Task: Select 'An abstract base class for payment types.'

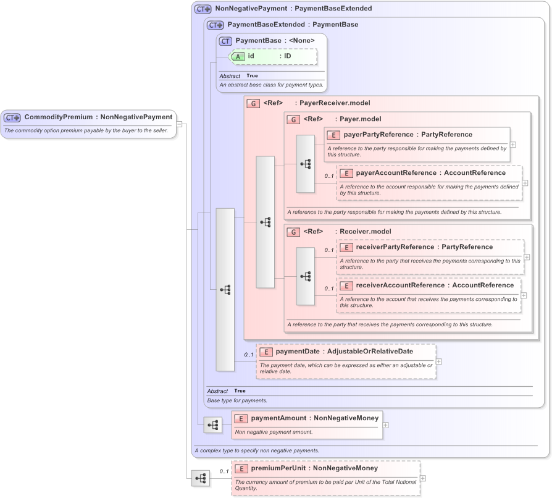Action: pyautogui.click(x=271, y=85)
